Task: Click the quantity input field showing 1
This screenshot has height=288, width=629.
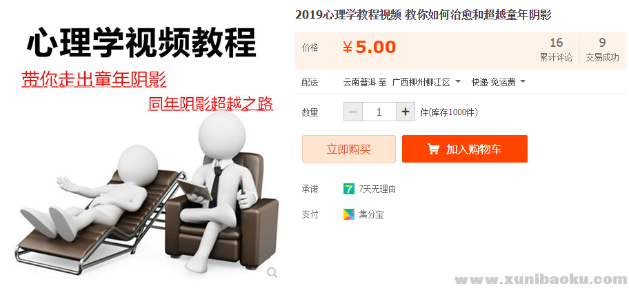Action: click(x=379, y=112)
